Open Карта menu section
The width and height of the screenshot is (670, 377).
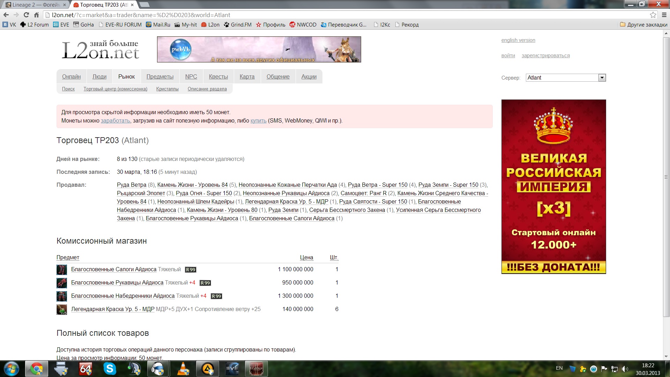(247, 76)
